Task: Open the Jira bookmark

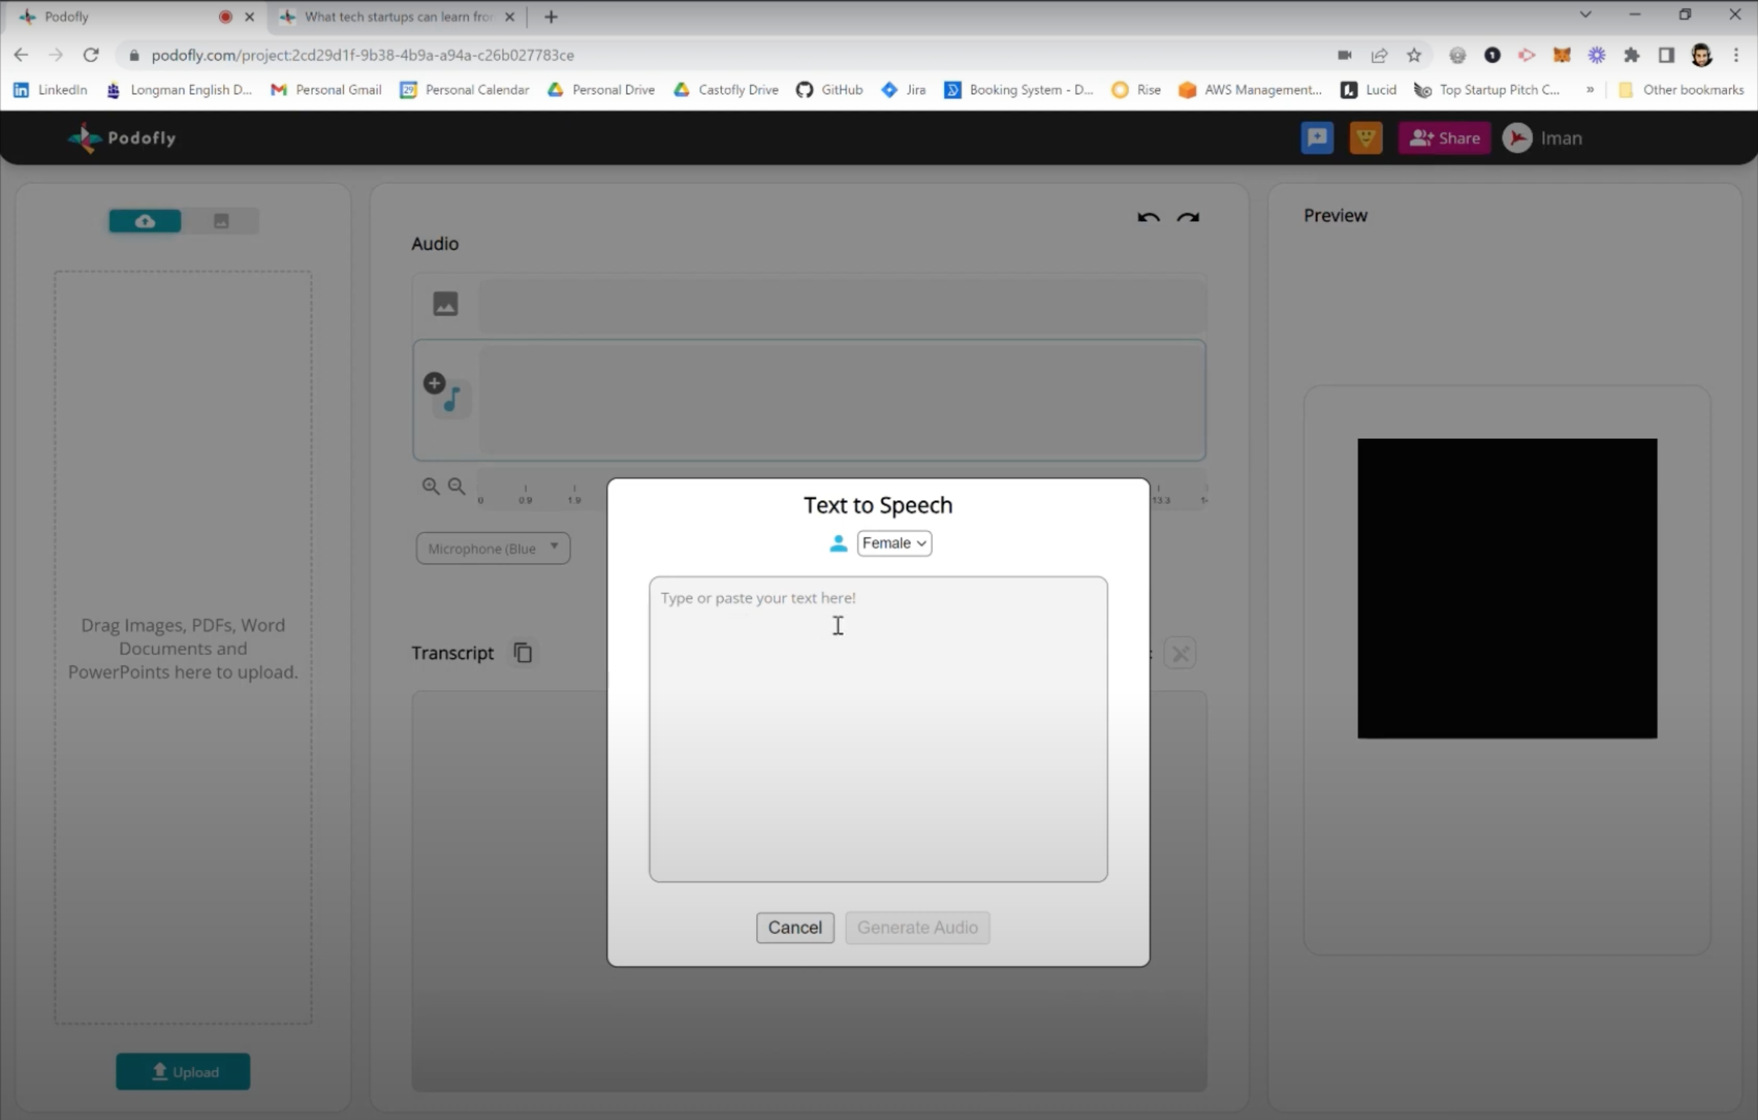Action: point(904,90)
